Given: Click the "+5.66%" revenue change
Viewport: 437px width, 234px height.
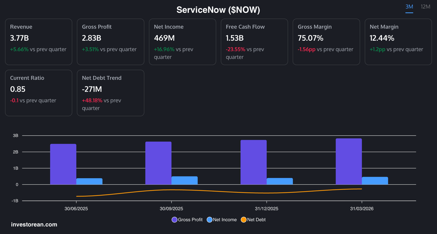Looking at the screenshot, I should [x=19, y=49].
